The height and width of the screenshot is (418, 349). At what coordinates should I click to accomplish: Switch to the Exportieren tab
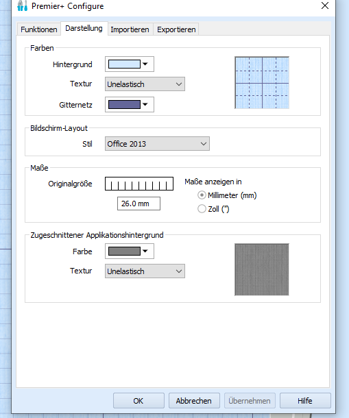(176, 29)
